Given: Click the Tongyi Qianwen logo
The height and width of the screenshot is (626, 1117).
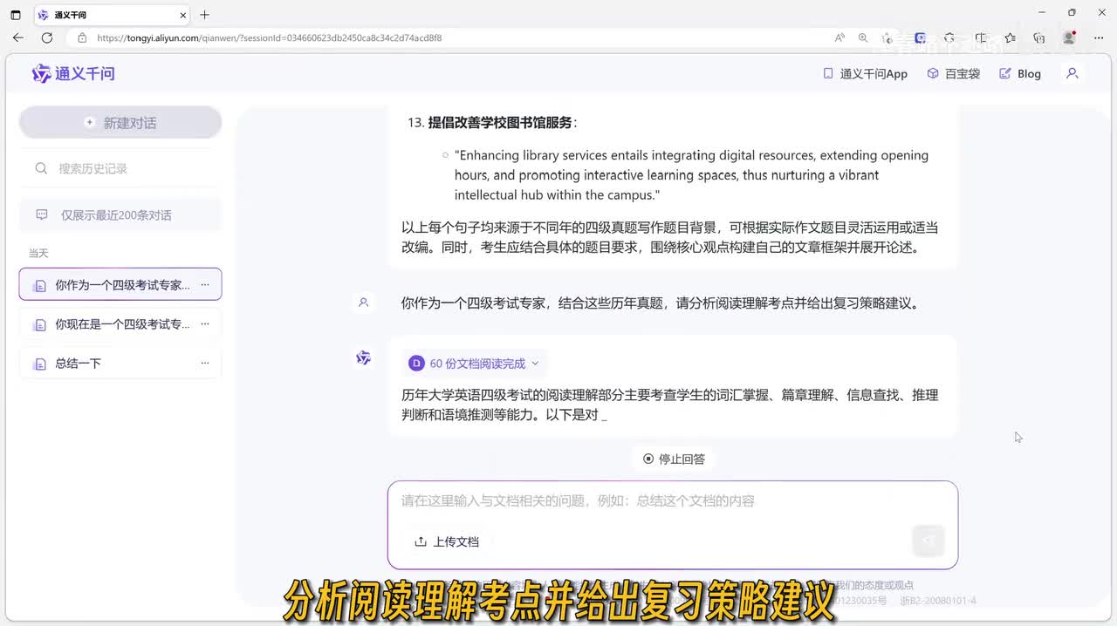Looking at the screenshot, I should click(x=73, y=74).
